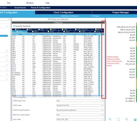Select the GPIO tab
137x121 pixels.
[20, 31]
